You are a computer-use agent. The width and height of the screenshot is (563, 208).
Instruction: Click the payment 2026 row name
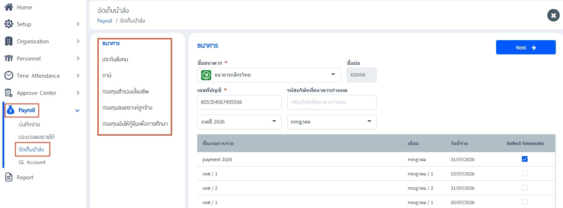217,160
